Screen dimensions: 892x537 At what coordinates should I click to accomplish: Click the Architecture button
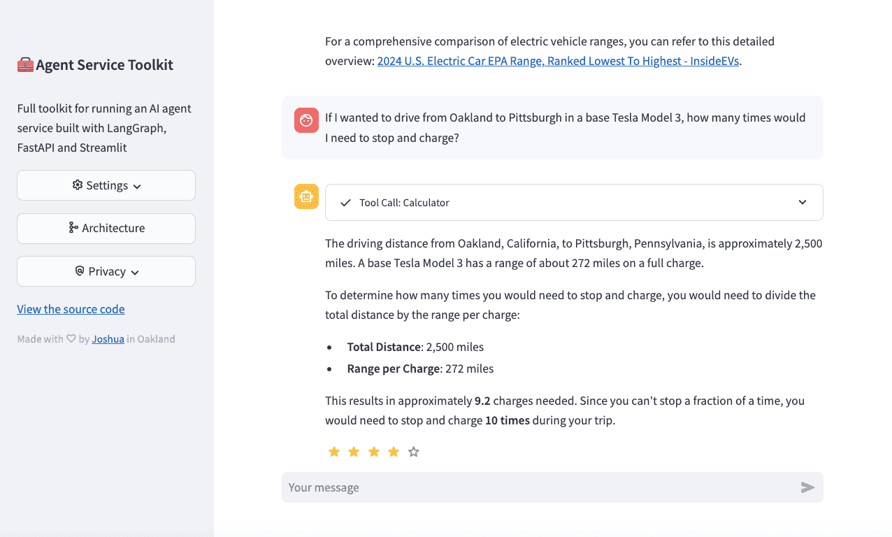(x=106, y=228)
